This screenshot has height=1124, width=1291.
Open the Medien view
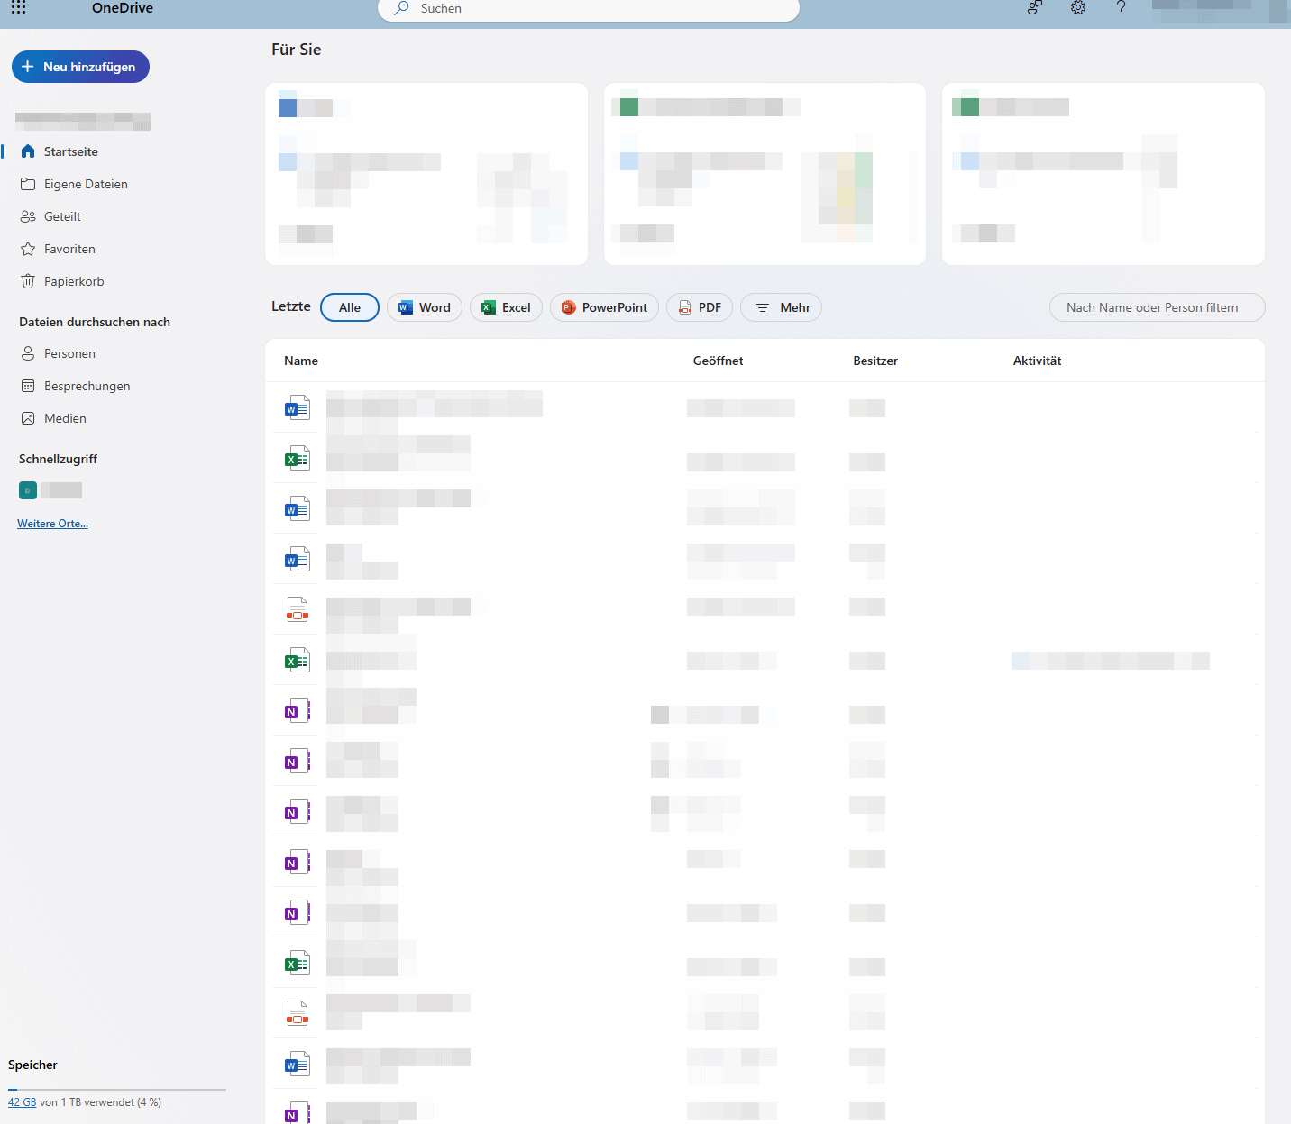65,418
